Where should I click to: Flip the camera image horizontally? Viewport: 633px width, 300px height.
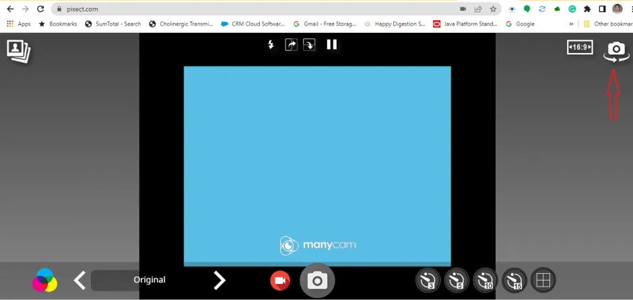tap(291, 44)
